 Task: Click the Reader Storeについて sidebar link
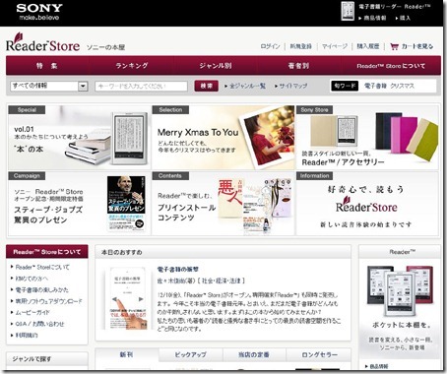pyautogui.click(x=42, y=267)
